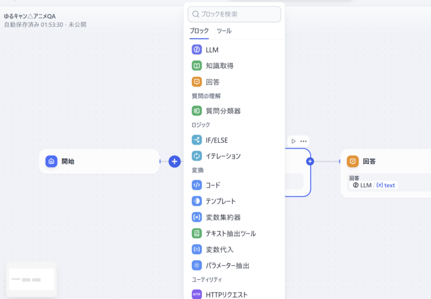The height and width of the screenshot is (299, 431).
Task: Choose HTTPリクエスト from block list
Action: click(x=227, y=295)
